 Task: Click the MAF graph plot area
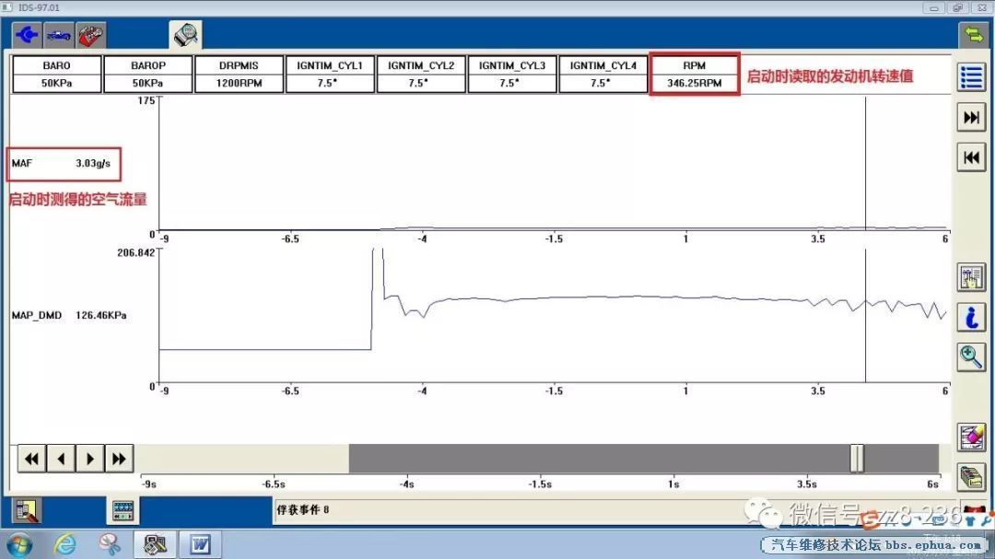(554, 164)
